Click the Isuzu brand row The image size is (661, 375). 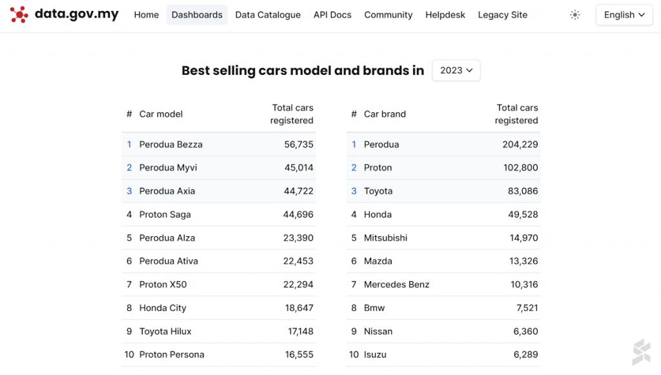443,355
